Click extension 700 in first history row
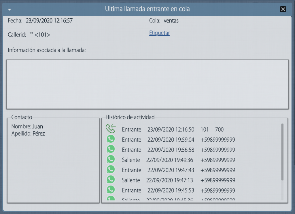 (x=219, y=130)
